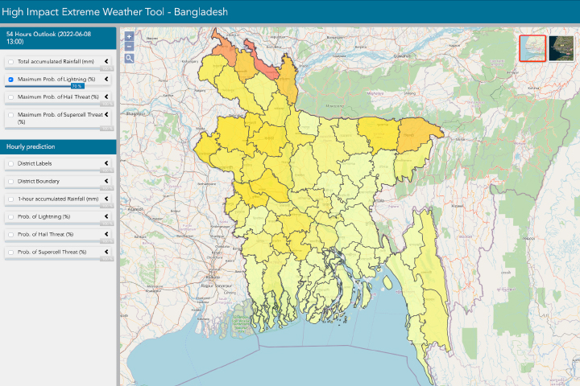Collapse arrow for Maximum Prob. of Lightning
Screen dimensions: 580x386
pos(106,80)
